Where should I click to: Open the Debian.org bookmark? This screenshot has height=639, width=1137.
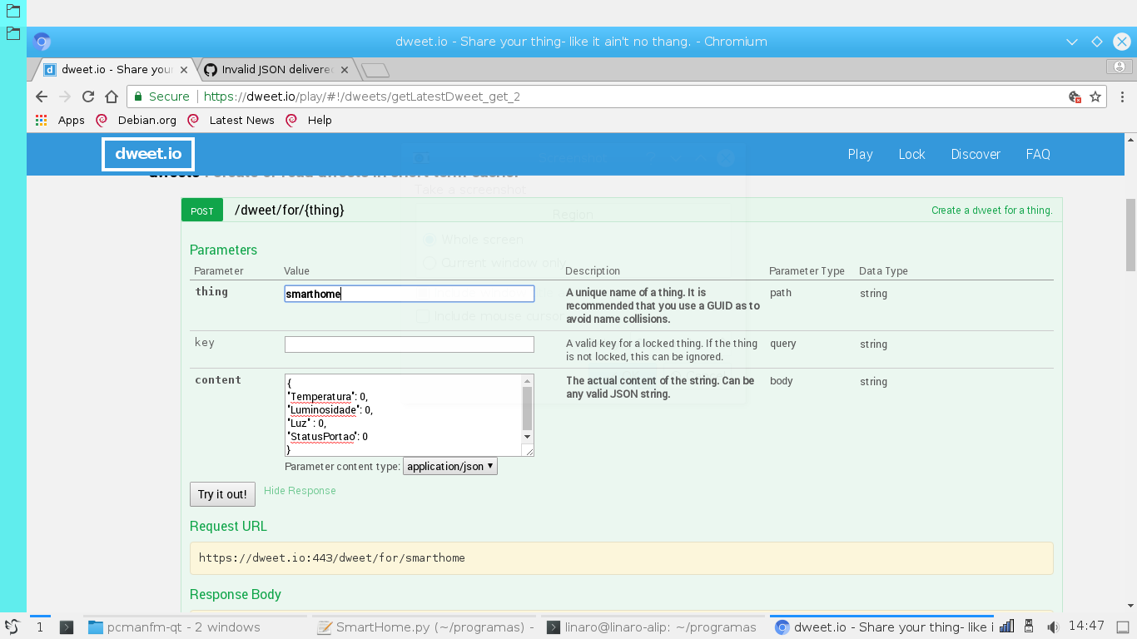pos(136,120)
